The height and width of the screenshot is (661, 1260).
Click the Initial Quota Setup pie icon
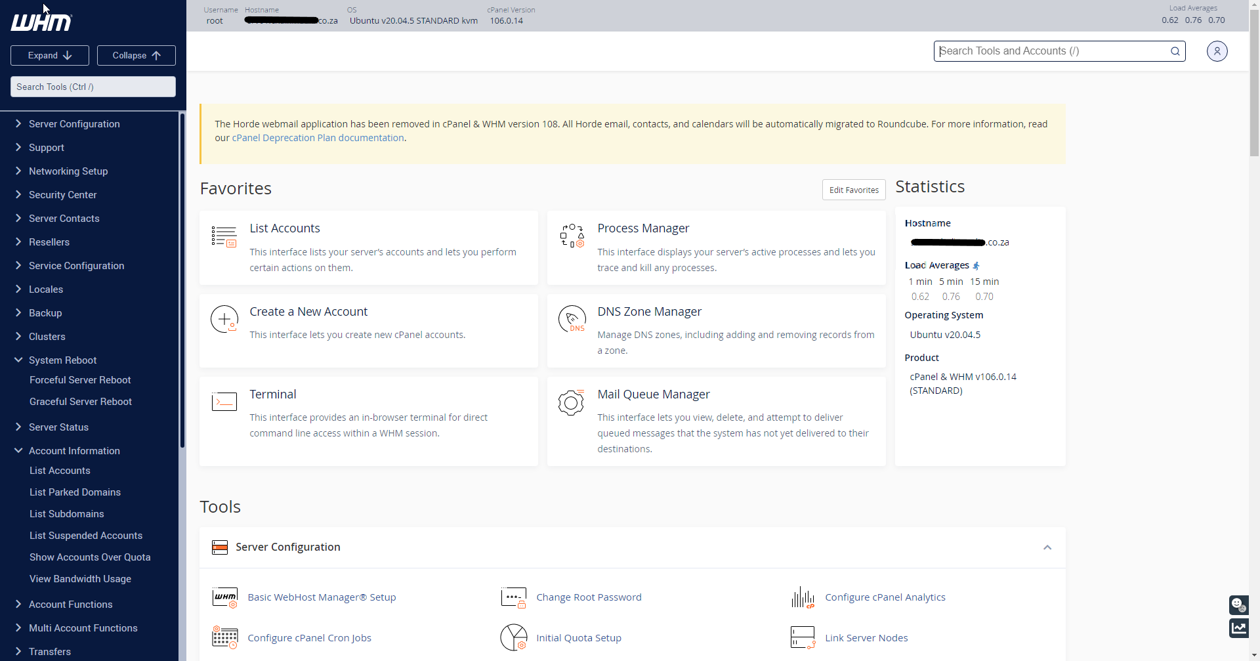click(x=514, y=637)
